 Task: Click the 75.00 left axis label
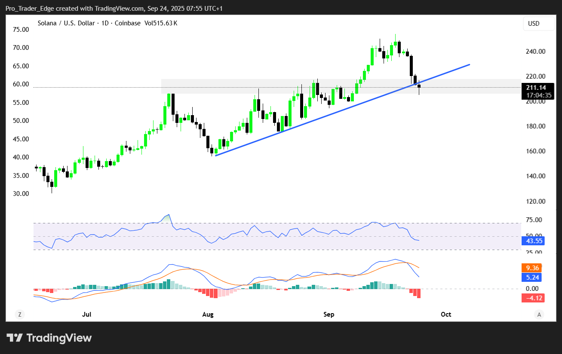pos(21,30)
